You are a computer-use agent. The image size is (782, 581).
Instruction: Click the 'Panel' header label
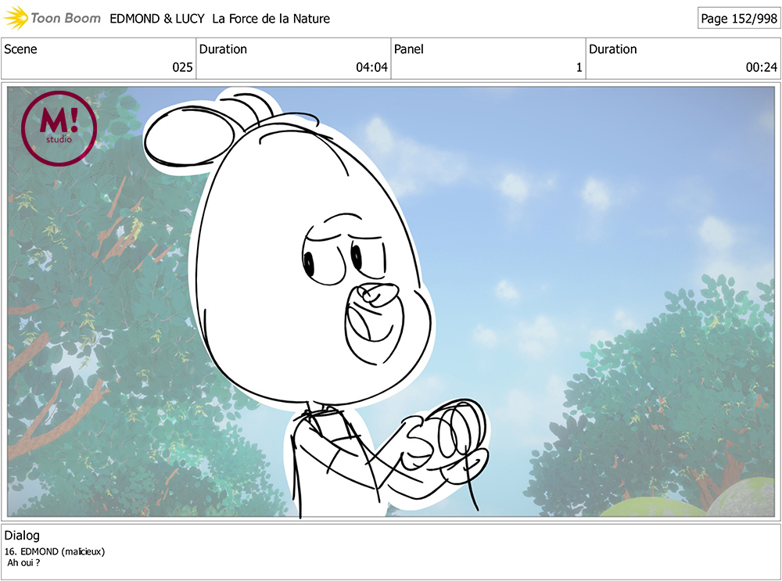click(408, 49)
